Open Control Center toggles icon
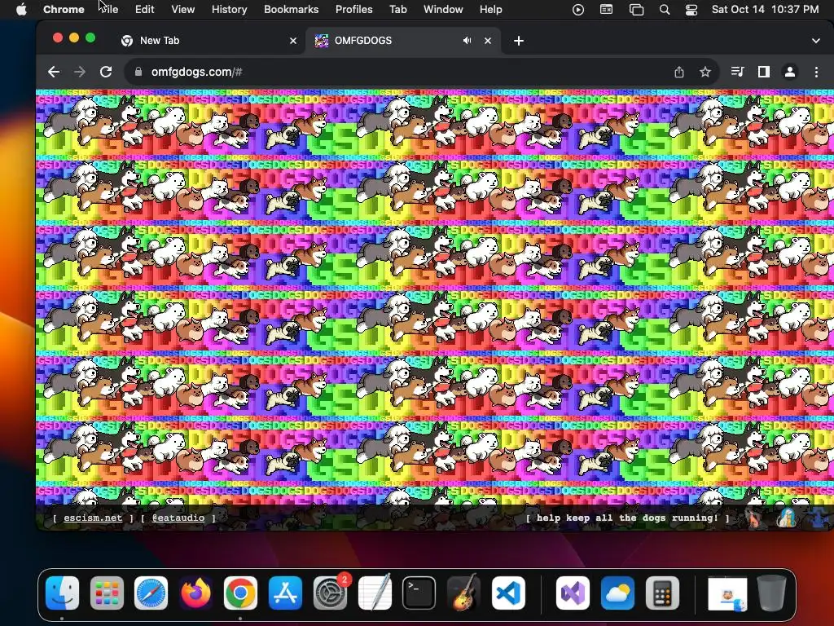 click(691, 10)
